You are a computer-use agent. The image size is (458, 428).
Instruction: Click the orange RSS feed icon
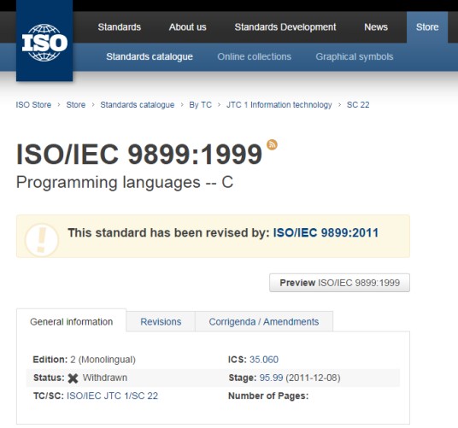(272, 145)
